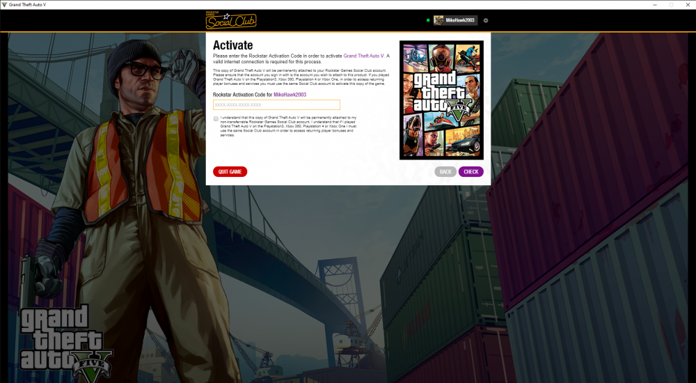Image resolution: width=696 pixels, height=383 pixels.
Task: Focus the Rockstar Activation Code field
Action: click(276, 105)
